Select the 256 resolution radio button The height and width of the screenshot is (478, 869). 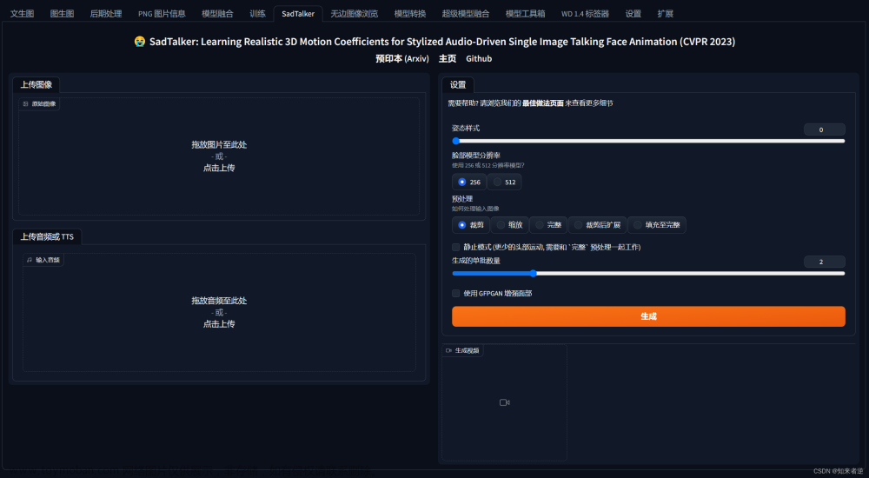pyautogui.click(x=469, y=182)
